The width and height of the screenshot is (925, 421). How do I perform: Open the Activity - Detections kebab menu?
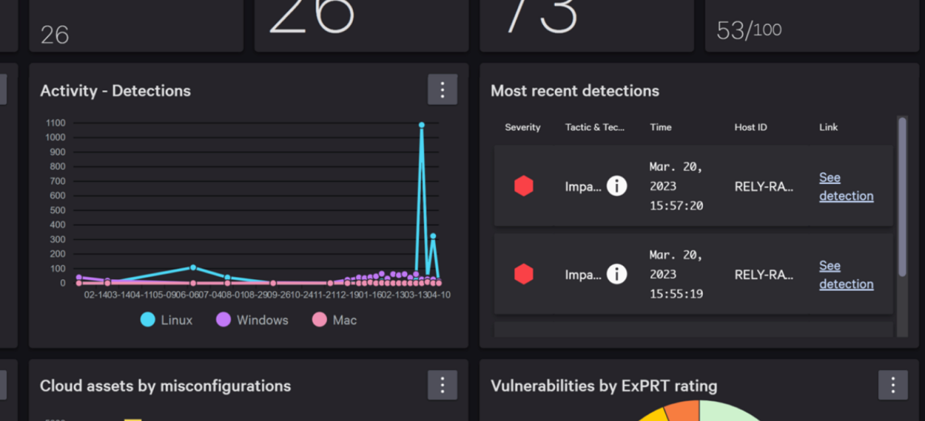(442, 89)
